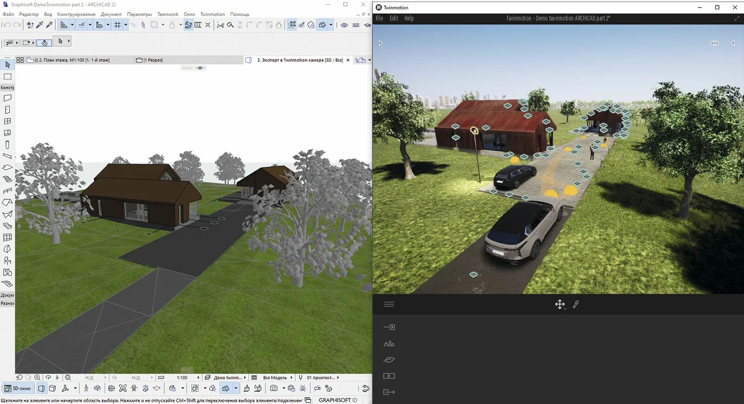Expand Twinmotion left panel arrow
Image resolution: width=744 pixels, height=404 pixels.
380,43
